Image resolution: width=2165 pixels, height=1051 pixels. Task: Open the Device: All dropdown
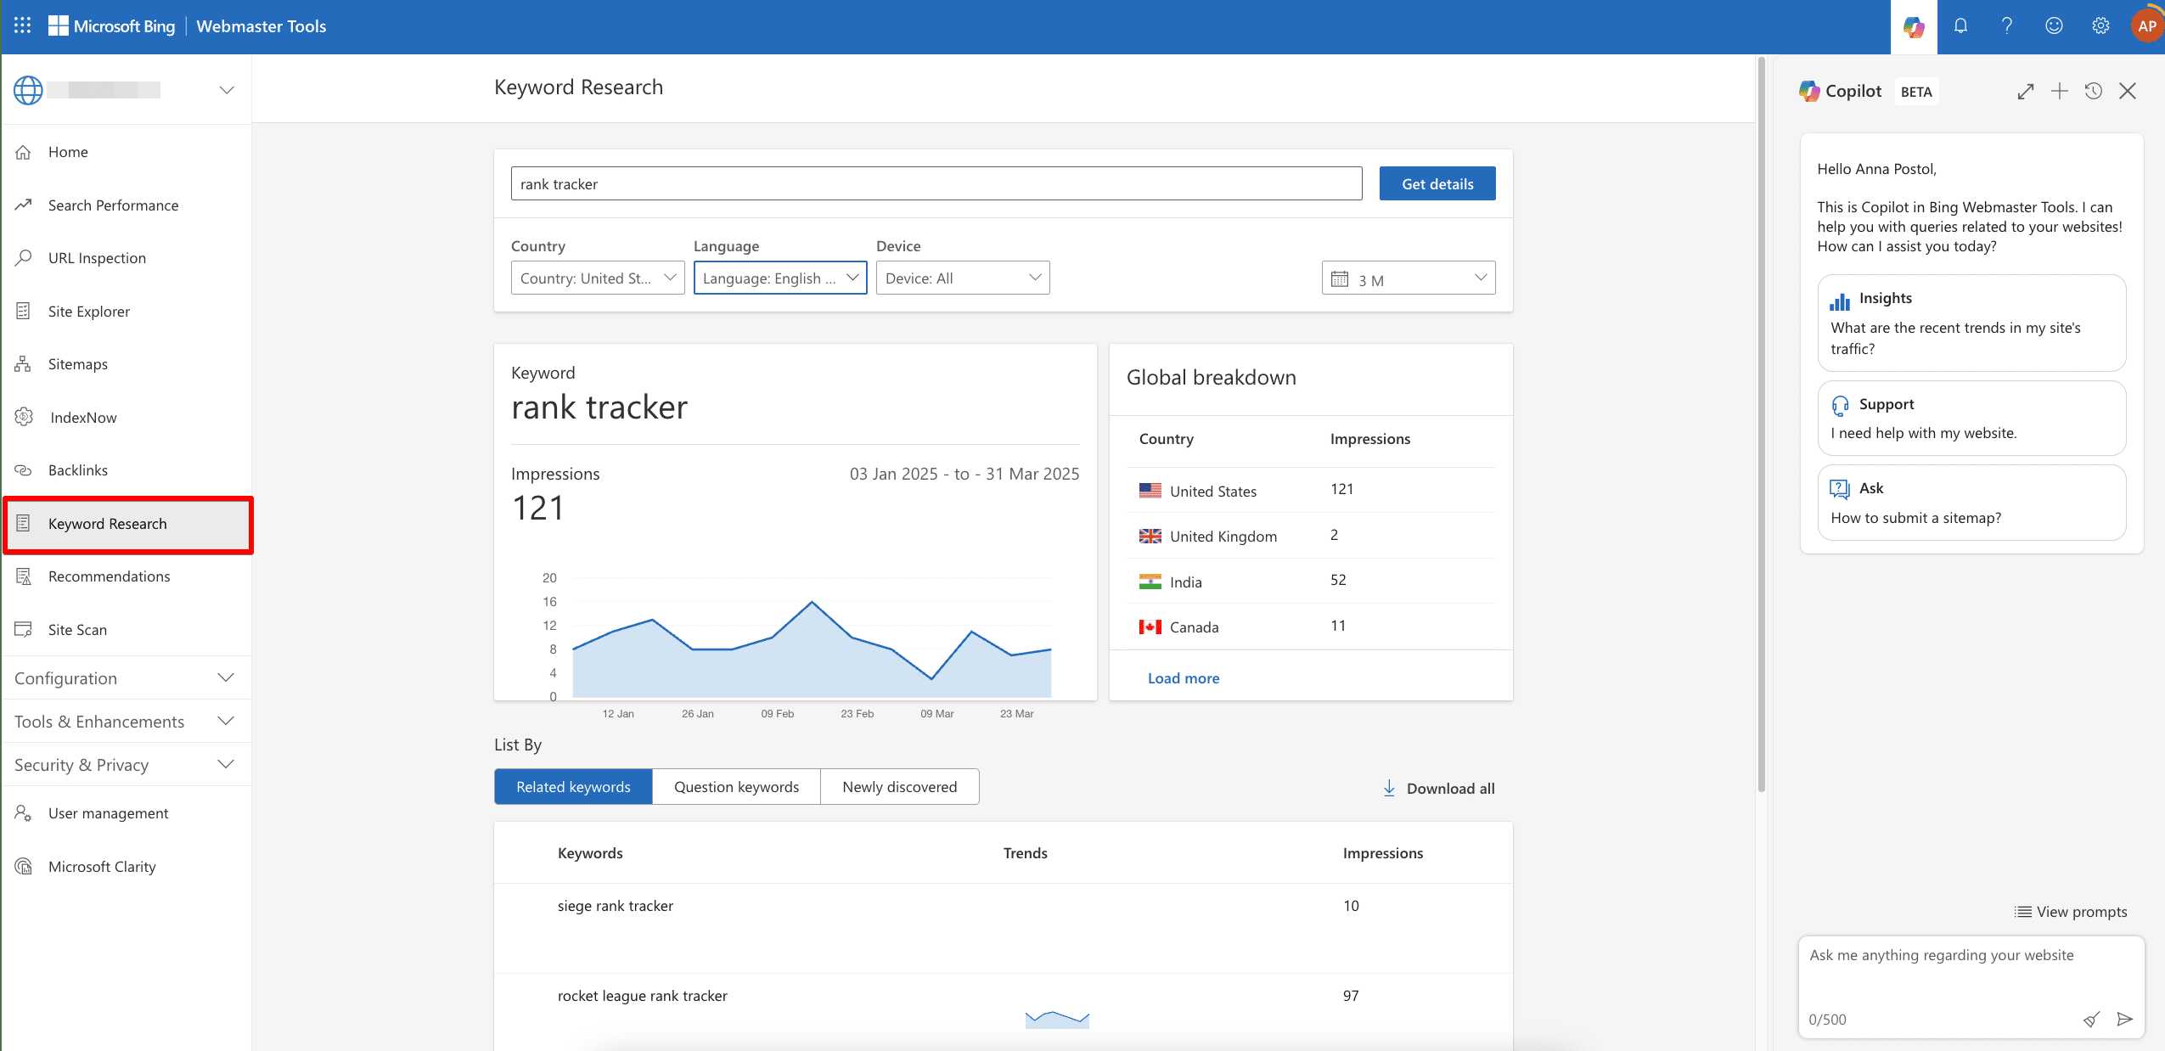[x=962, y=278]
